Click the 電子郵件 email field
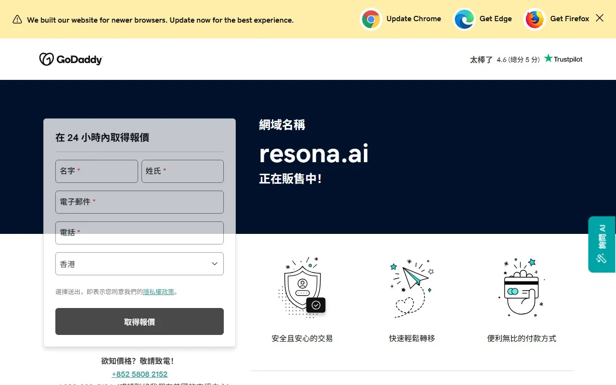This screenshot has height=385, width=616. pos(140,202)
